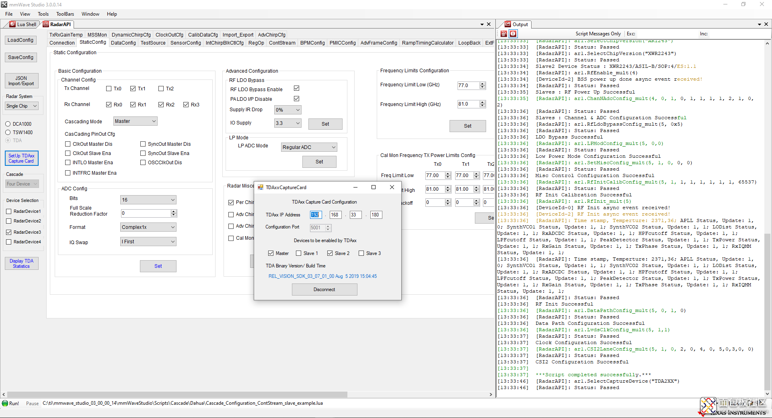The height and width of the screenshot is (418, 772).
Task: Check ClkOut Master Dis option
Action: [68, 144]
